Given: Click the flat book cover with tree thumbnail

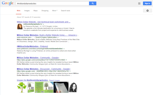Looking at the screenshot, I should (x=49, y=87).
